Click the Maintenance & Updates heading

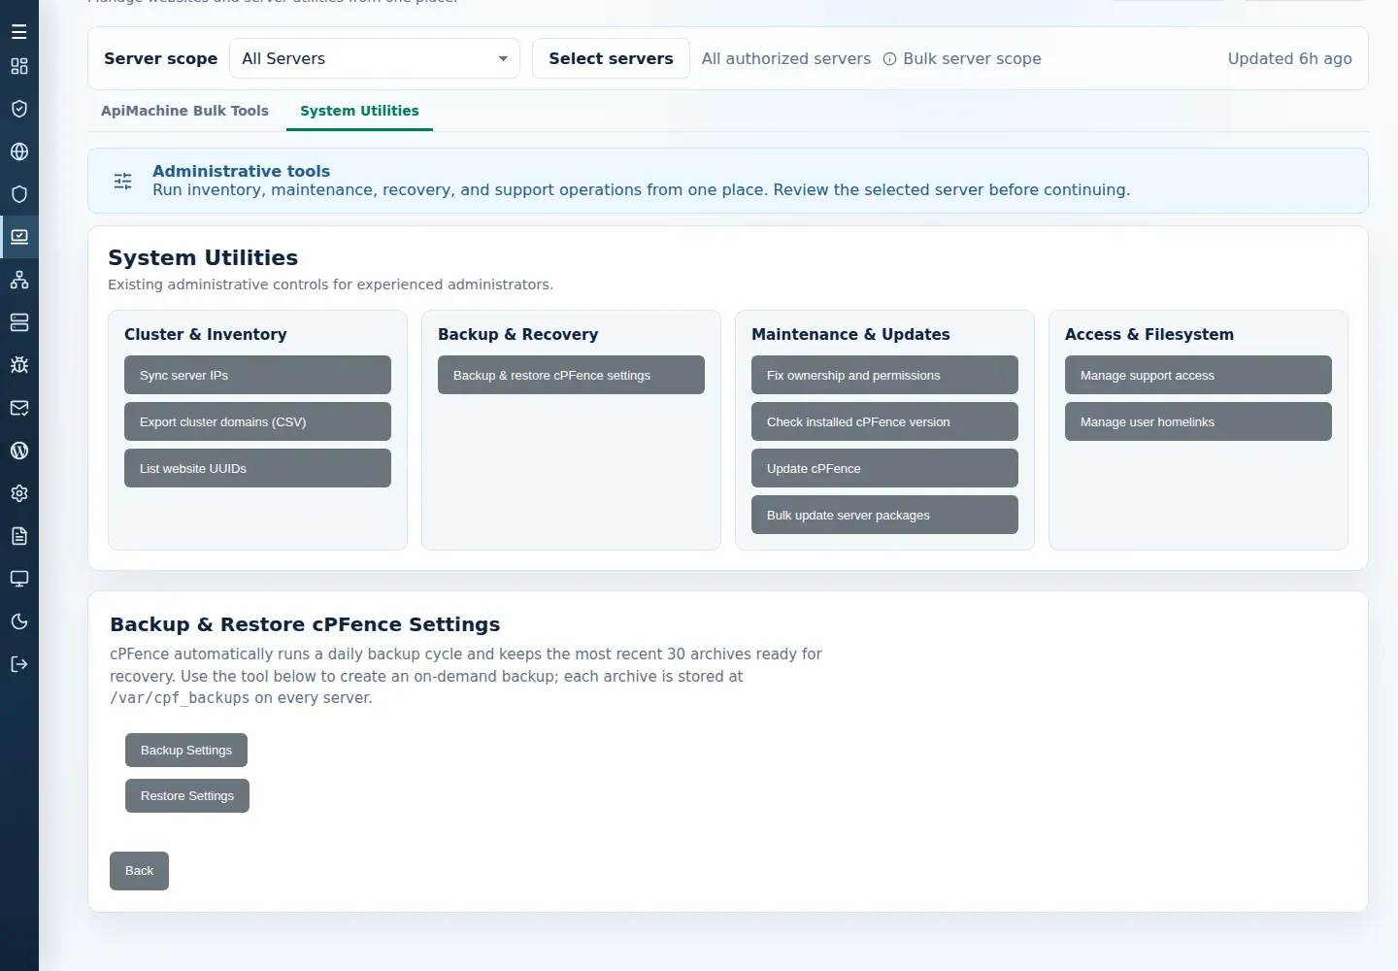[850, 334]
